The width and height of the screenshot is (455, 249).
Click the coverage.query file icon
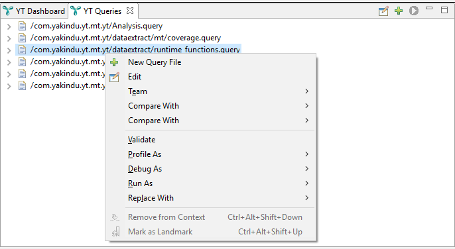[x=22, y=38]
